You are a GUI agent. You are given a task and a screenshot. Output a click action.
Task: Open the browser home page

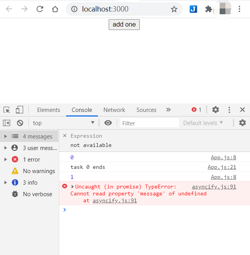click(55, 9)
